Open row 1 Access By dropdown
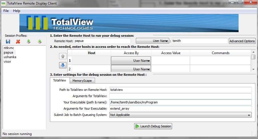The width and height of the screenshot is (258, 139). click(x=131, y=60)
